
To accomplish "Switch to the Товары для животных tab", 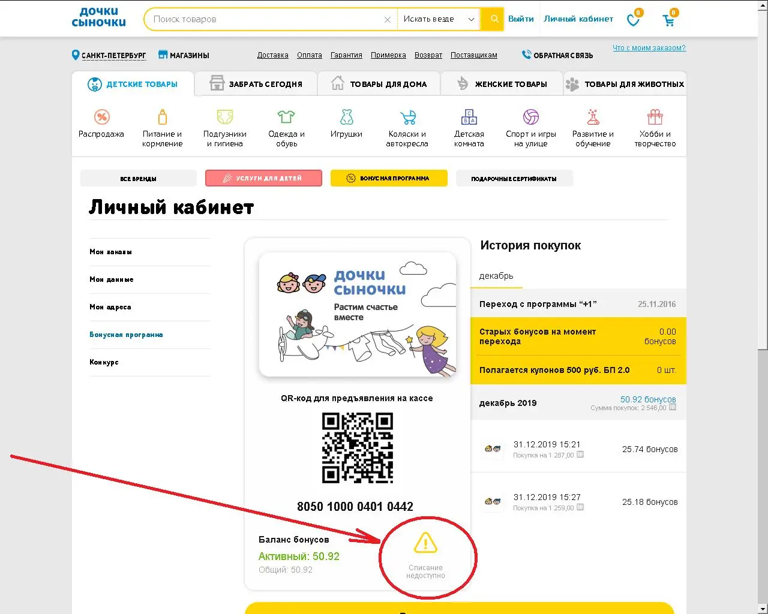I will click(625, 85).
